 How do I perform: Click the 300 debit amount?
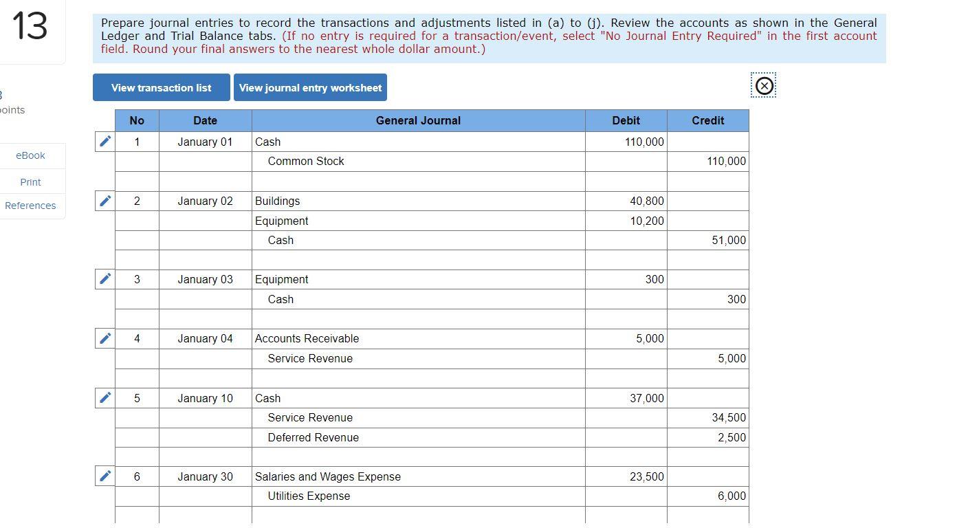[x=626, y=279]
